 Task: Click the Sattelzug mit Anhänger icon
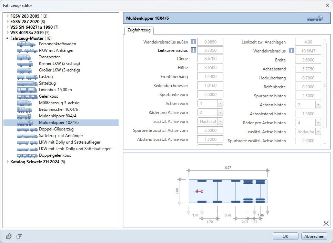(x=27, y=136)
